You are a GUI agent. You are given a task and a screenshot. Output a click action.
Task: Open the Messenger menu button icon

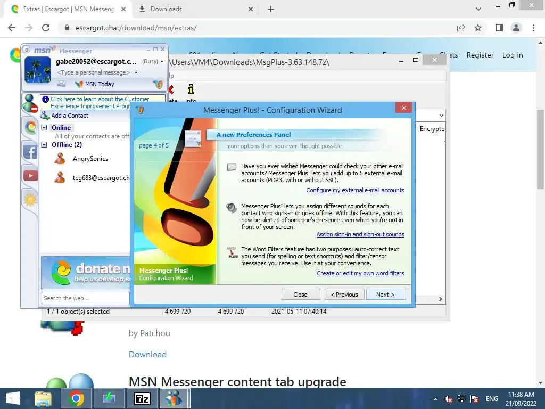click(27, 50)
